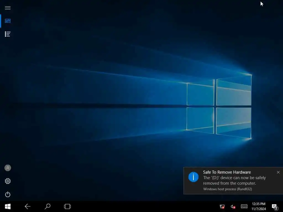The image size is (283, 212).
Task: Open the taskbar Search magnifier
Action: tap(48, 206)
